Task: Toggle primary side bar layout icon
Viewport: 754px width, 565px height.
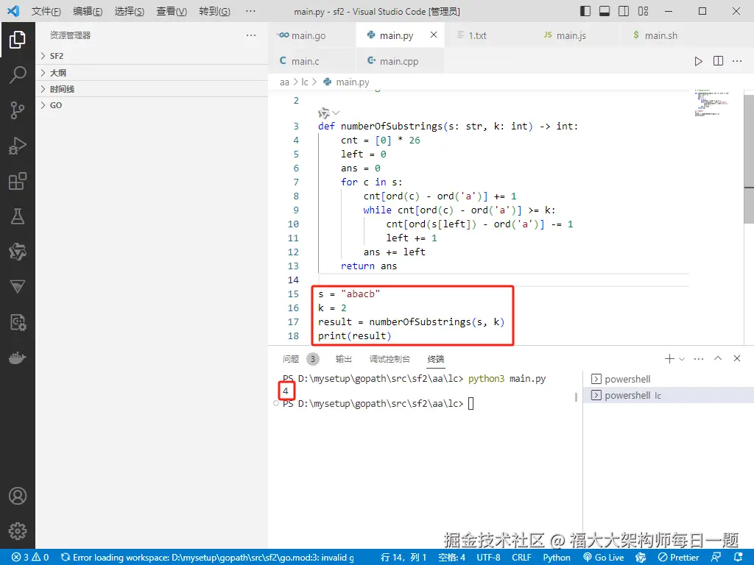Action: tap(585, 11)
